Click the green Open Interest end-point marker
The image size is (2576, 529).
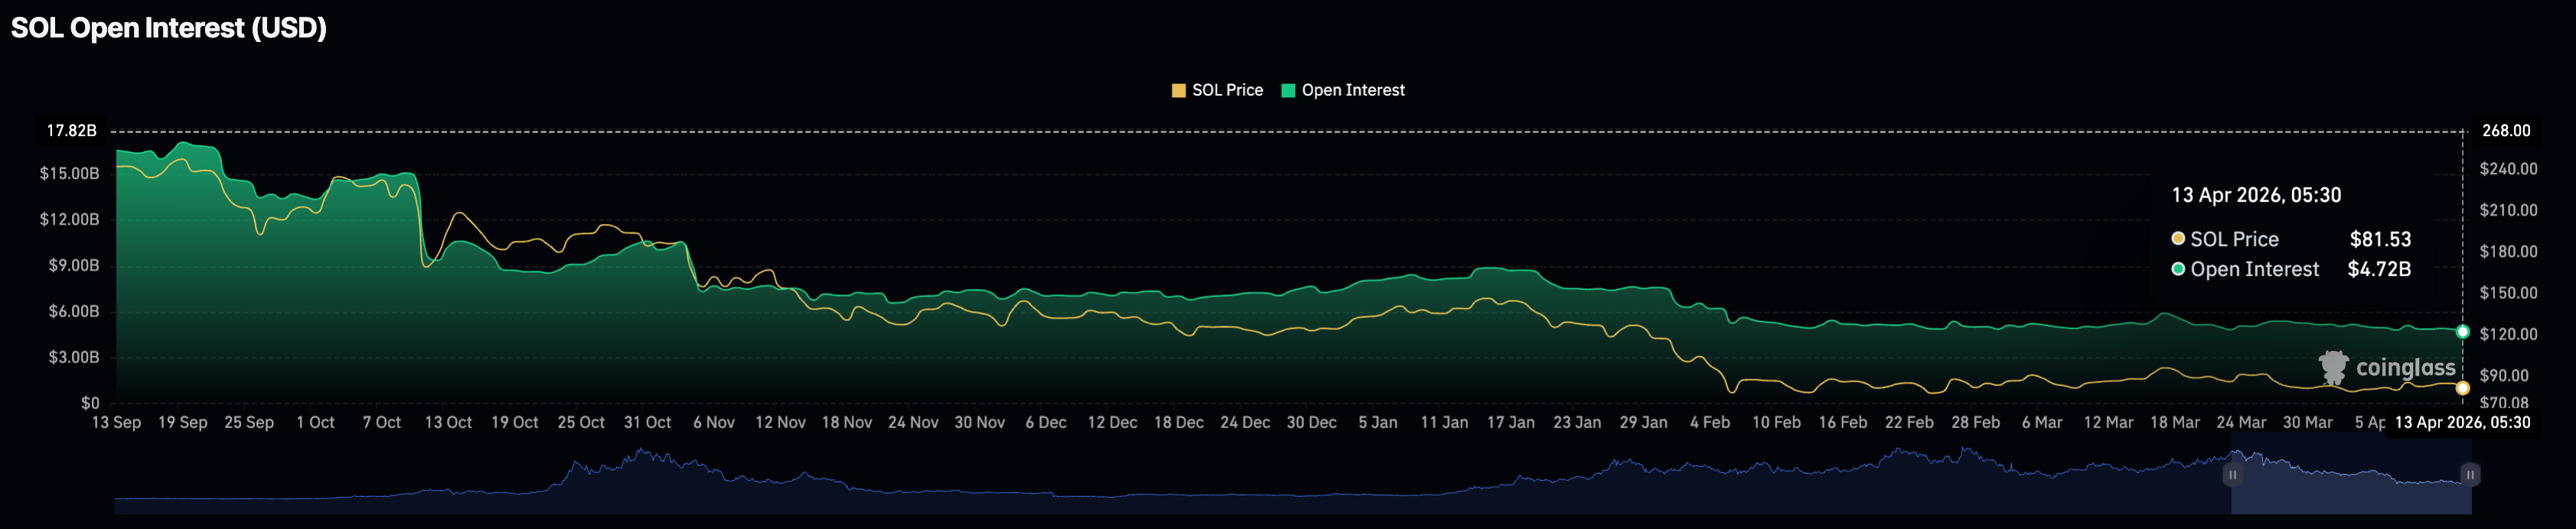2462,331
